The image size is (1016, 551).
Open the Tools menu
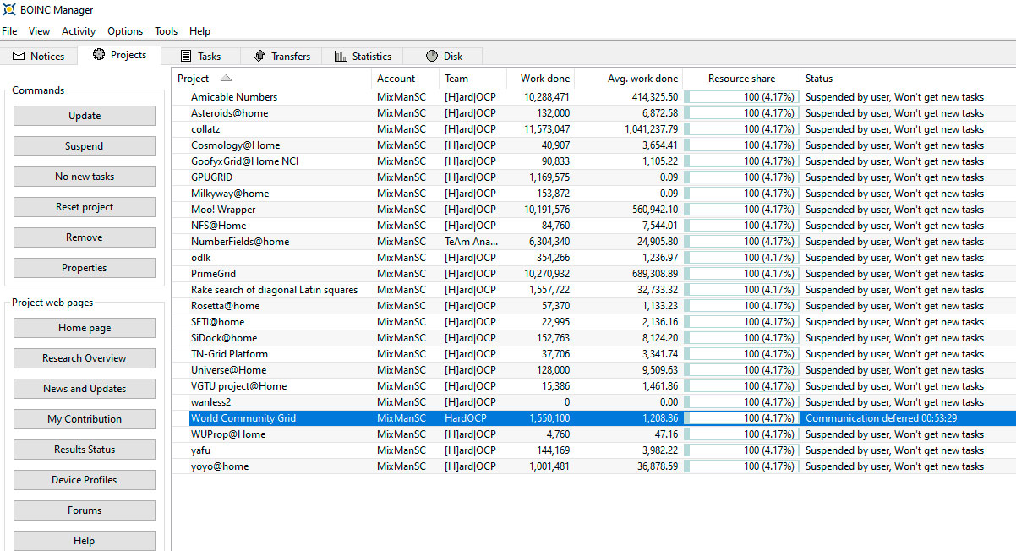pyautogui.click(x=166, y=31)
